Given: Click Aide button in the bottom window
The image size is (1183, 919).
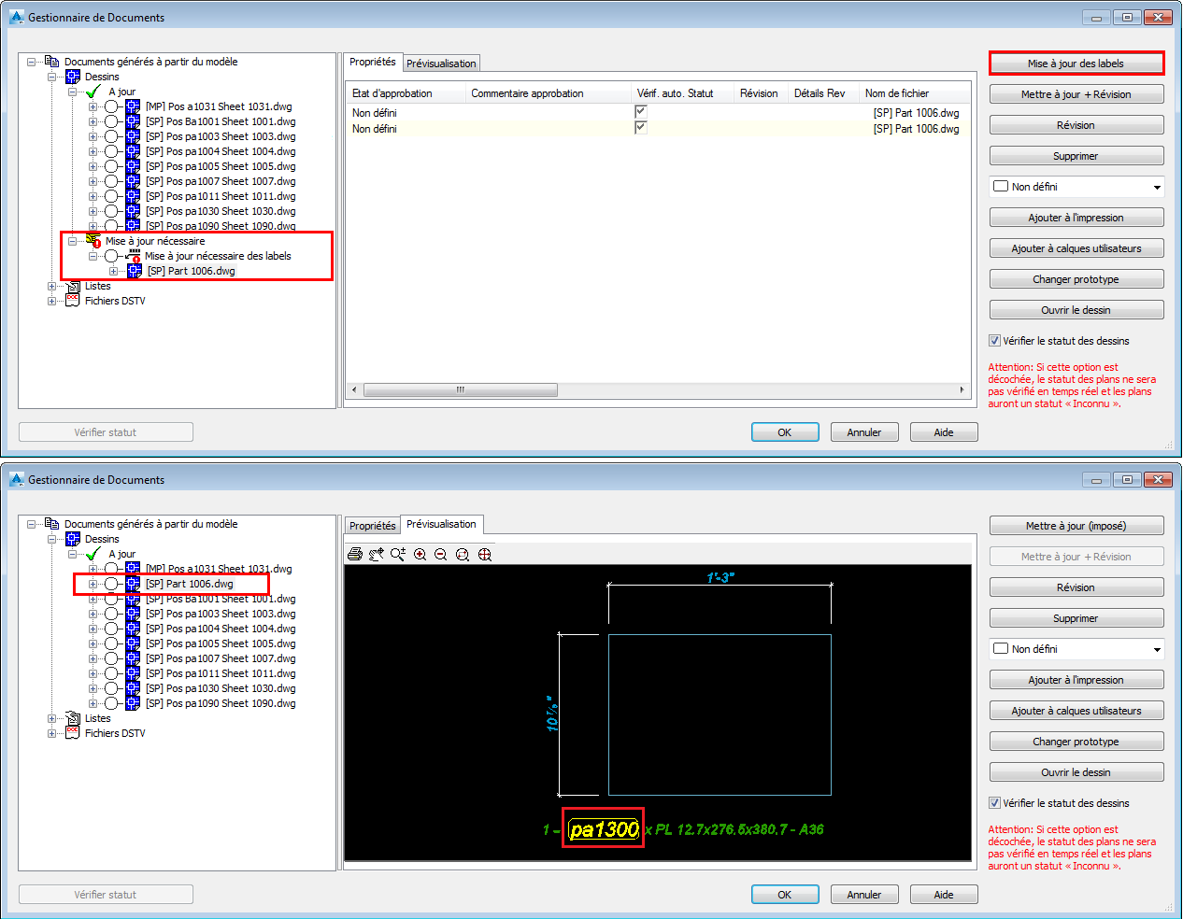Looking at the screenshot, I should point(944,895).
